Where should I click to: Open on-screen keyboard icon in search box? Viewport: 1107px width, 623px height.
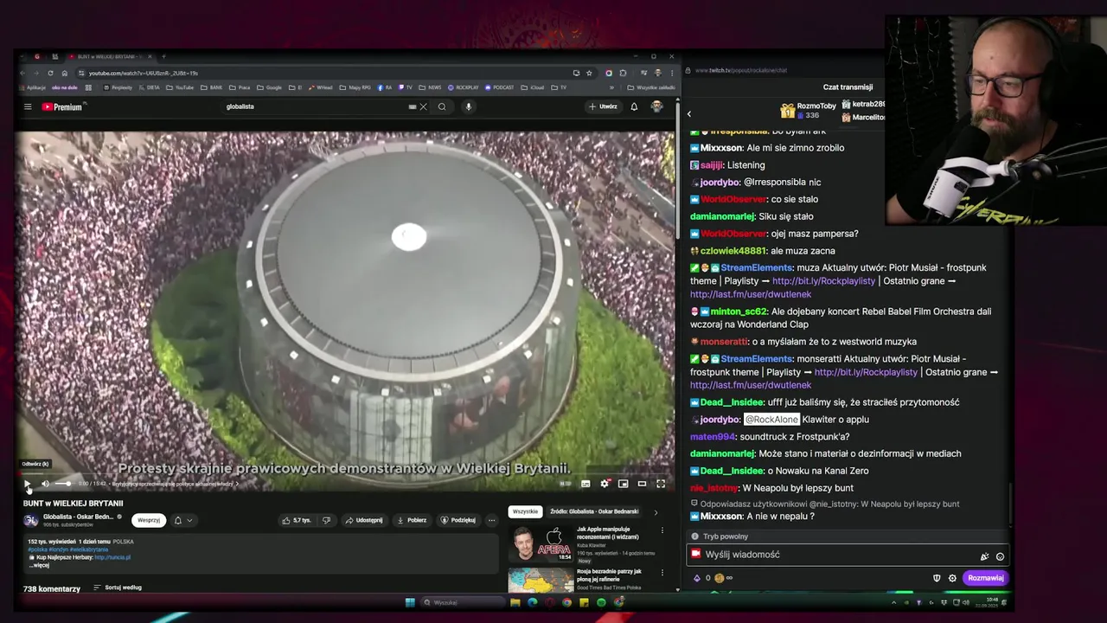413,106
